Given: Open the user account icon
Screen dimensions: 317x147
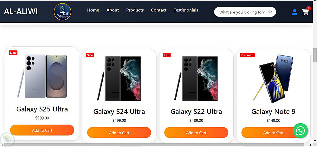Looking at the screenshot, I should point(294,12).
